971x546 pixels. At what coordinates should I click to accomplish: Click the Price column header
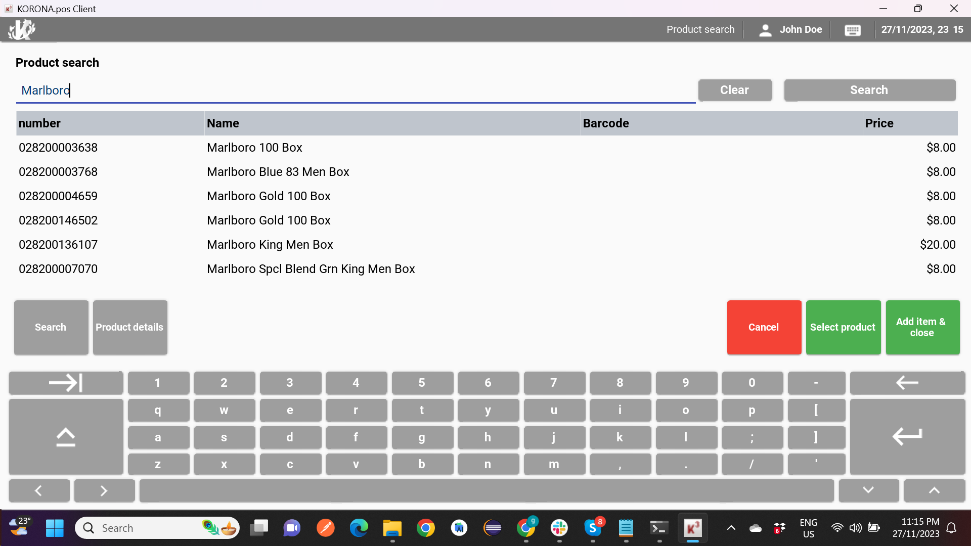(910, 123)
